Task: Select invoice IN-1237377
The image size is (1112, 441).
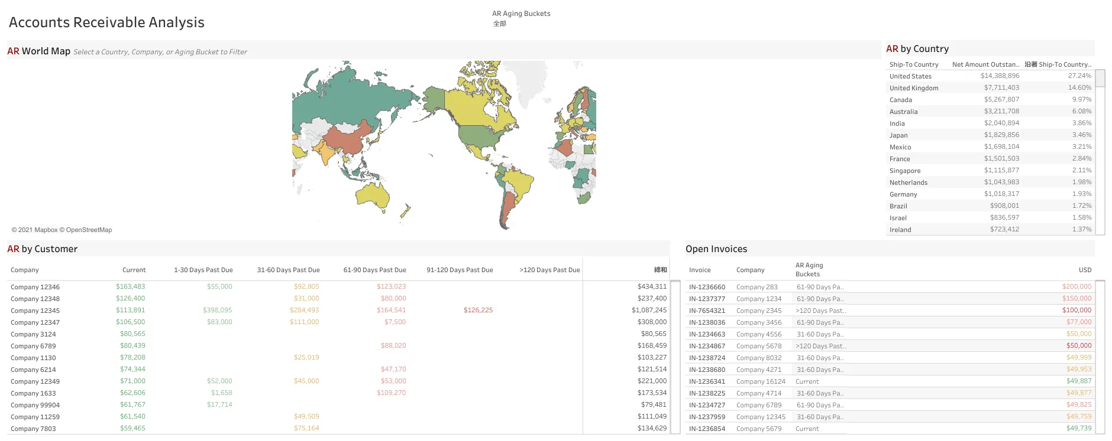Action: tap(707, 299)
